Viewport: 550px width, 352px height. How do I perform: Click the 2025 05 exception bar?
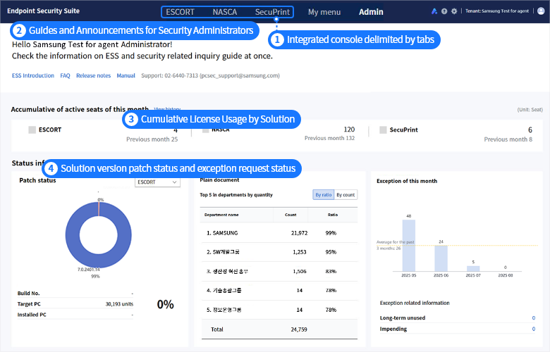pos(409,245)
